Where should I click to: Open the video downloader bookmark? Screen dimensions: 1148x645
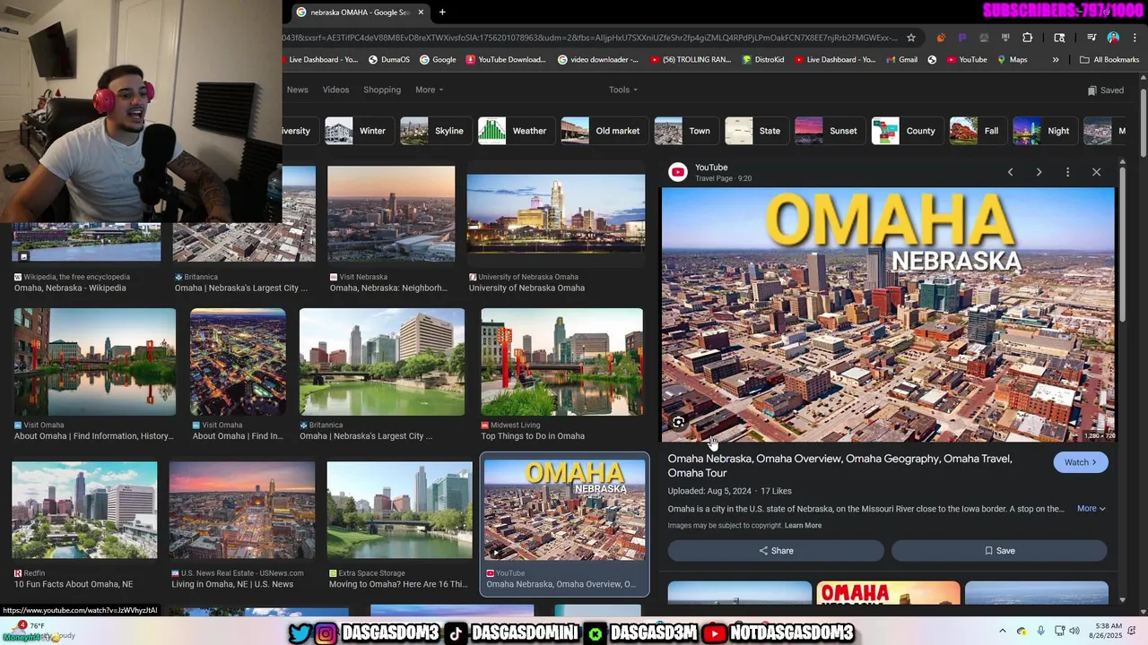[x=597, y=60]
